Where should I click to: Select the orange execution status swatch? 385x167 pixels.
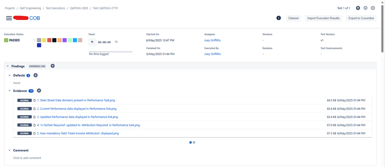[x=59, y=40]
